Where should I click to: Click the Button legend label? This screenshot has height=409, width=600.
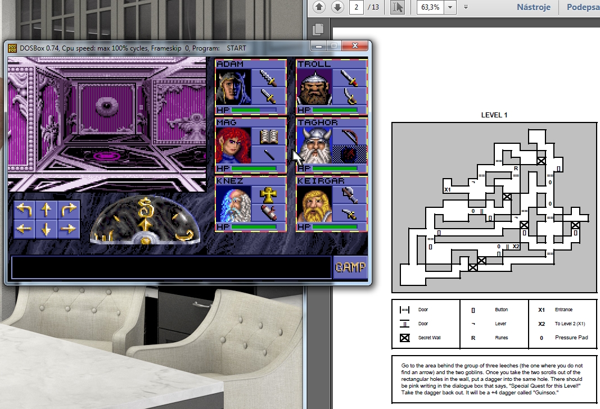[x=501, y=310]
